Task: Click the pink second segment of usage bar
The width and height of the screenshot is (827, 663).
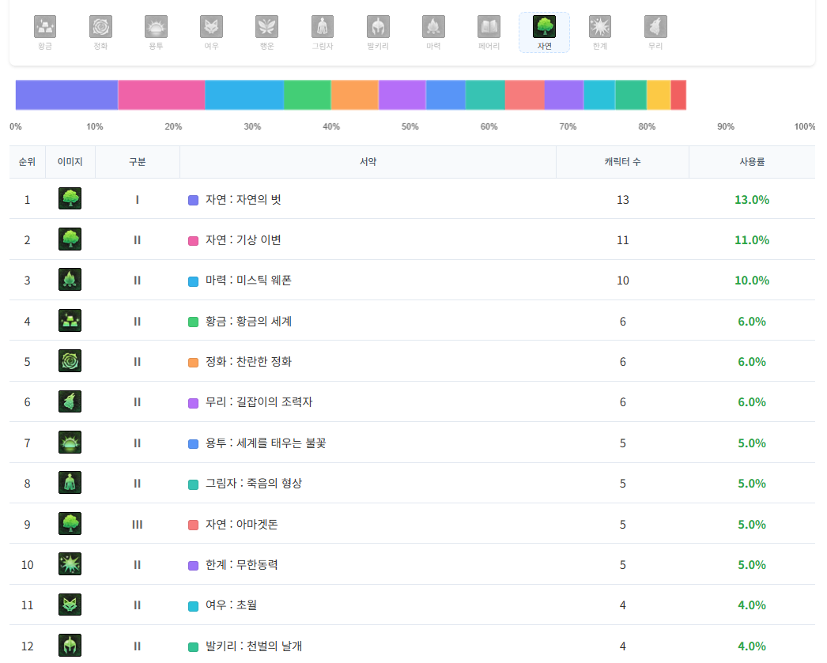Action: (161, 95)
